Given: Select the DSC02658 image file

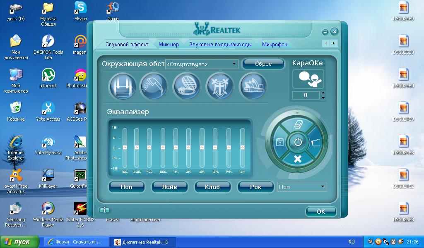Looking at the screenshot, I should tap(403, 212).
